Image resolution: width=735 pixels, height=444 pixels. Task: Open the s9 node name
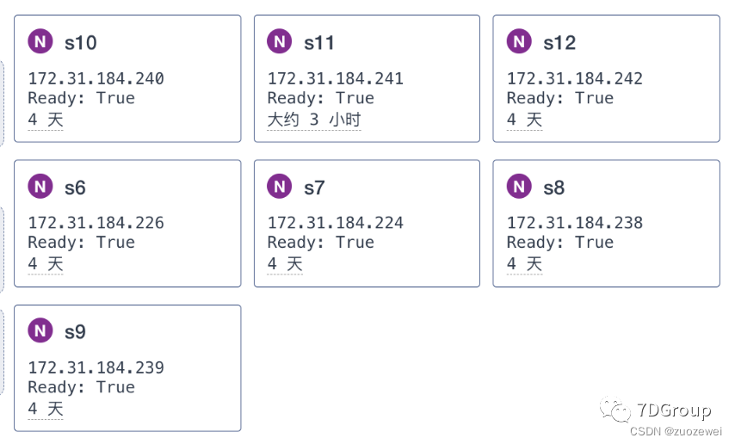coord(75,331)
